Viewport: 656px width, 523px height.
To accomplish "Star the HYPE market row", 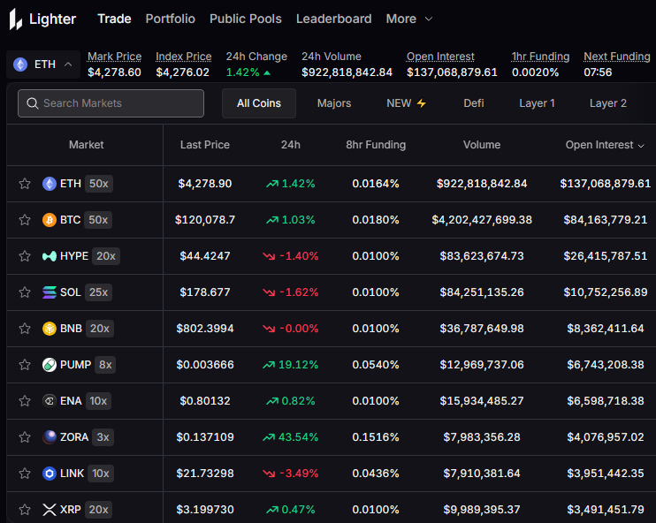I will tap(25, 256).
